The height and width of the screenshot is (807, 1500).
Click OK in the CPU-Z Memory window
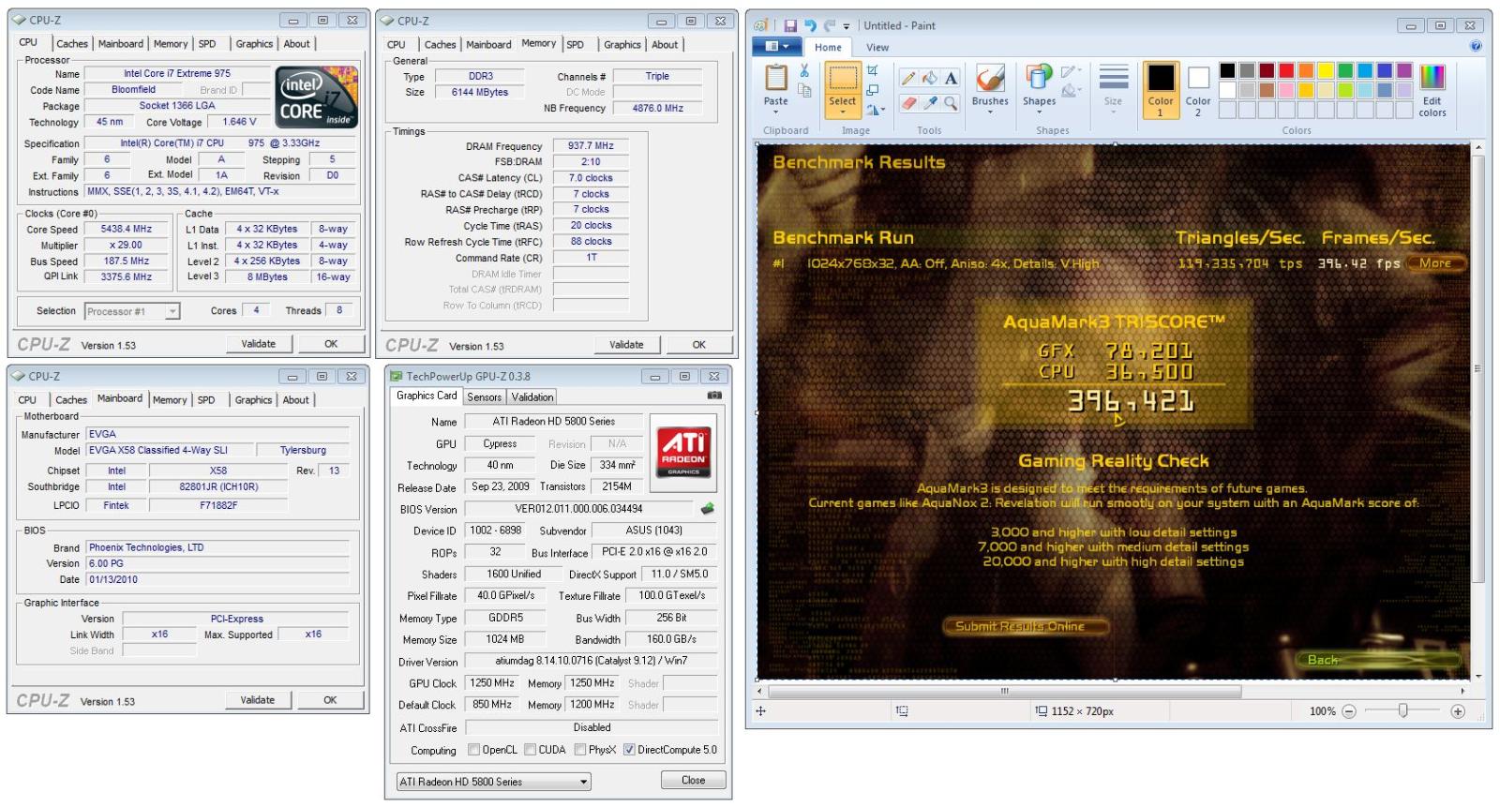[x=699, y=345]
